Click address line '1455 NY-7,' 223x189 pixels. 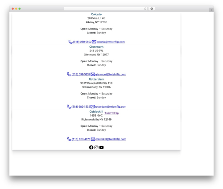tap(96, 115)
